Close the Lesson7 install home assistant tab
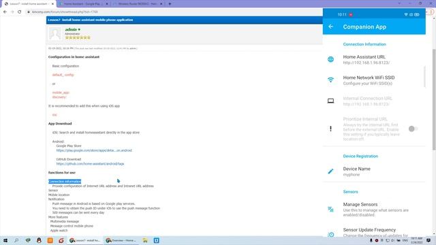Screen dimensions: 436x245 tap(53, 4)
